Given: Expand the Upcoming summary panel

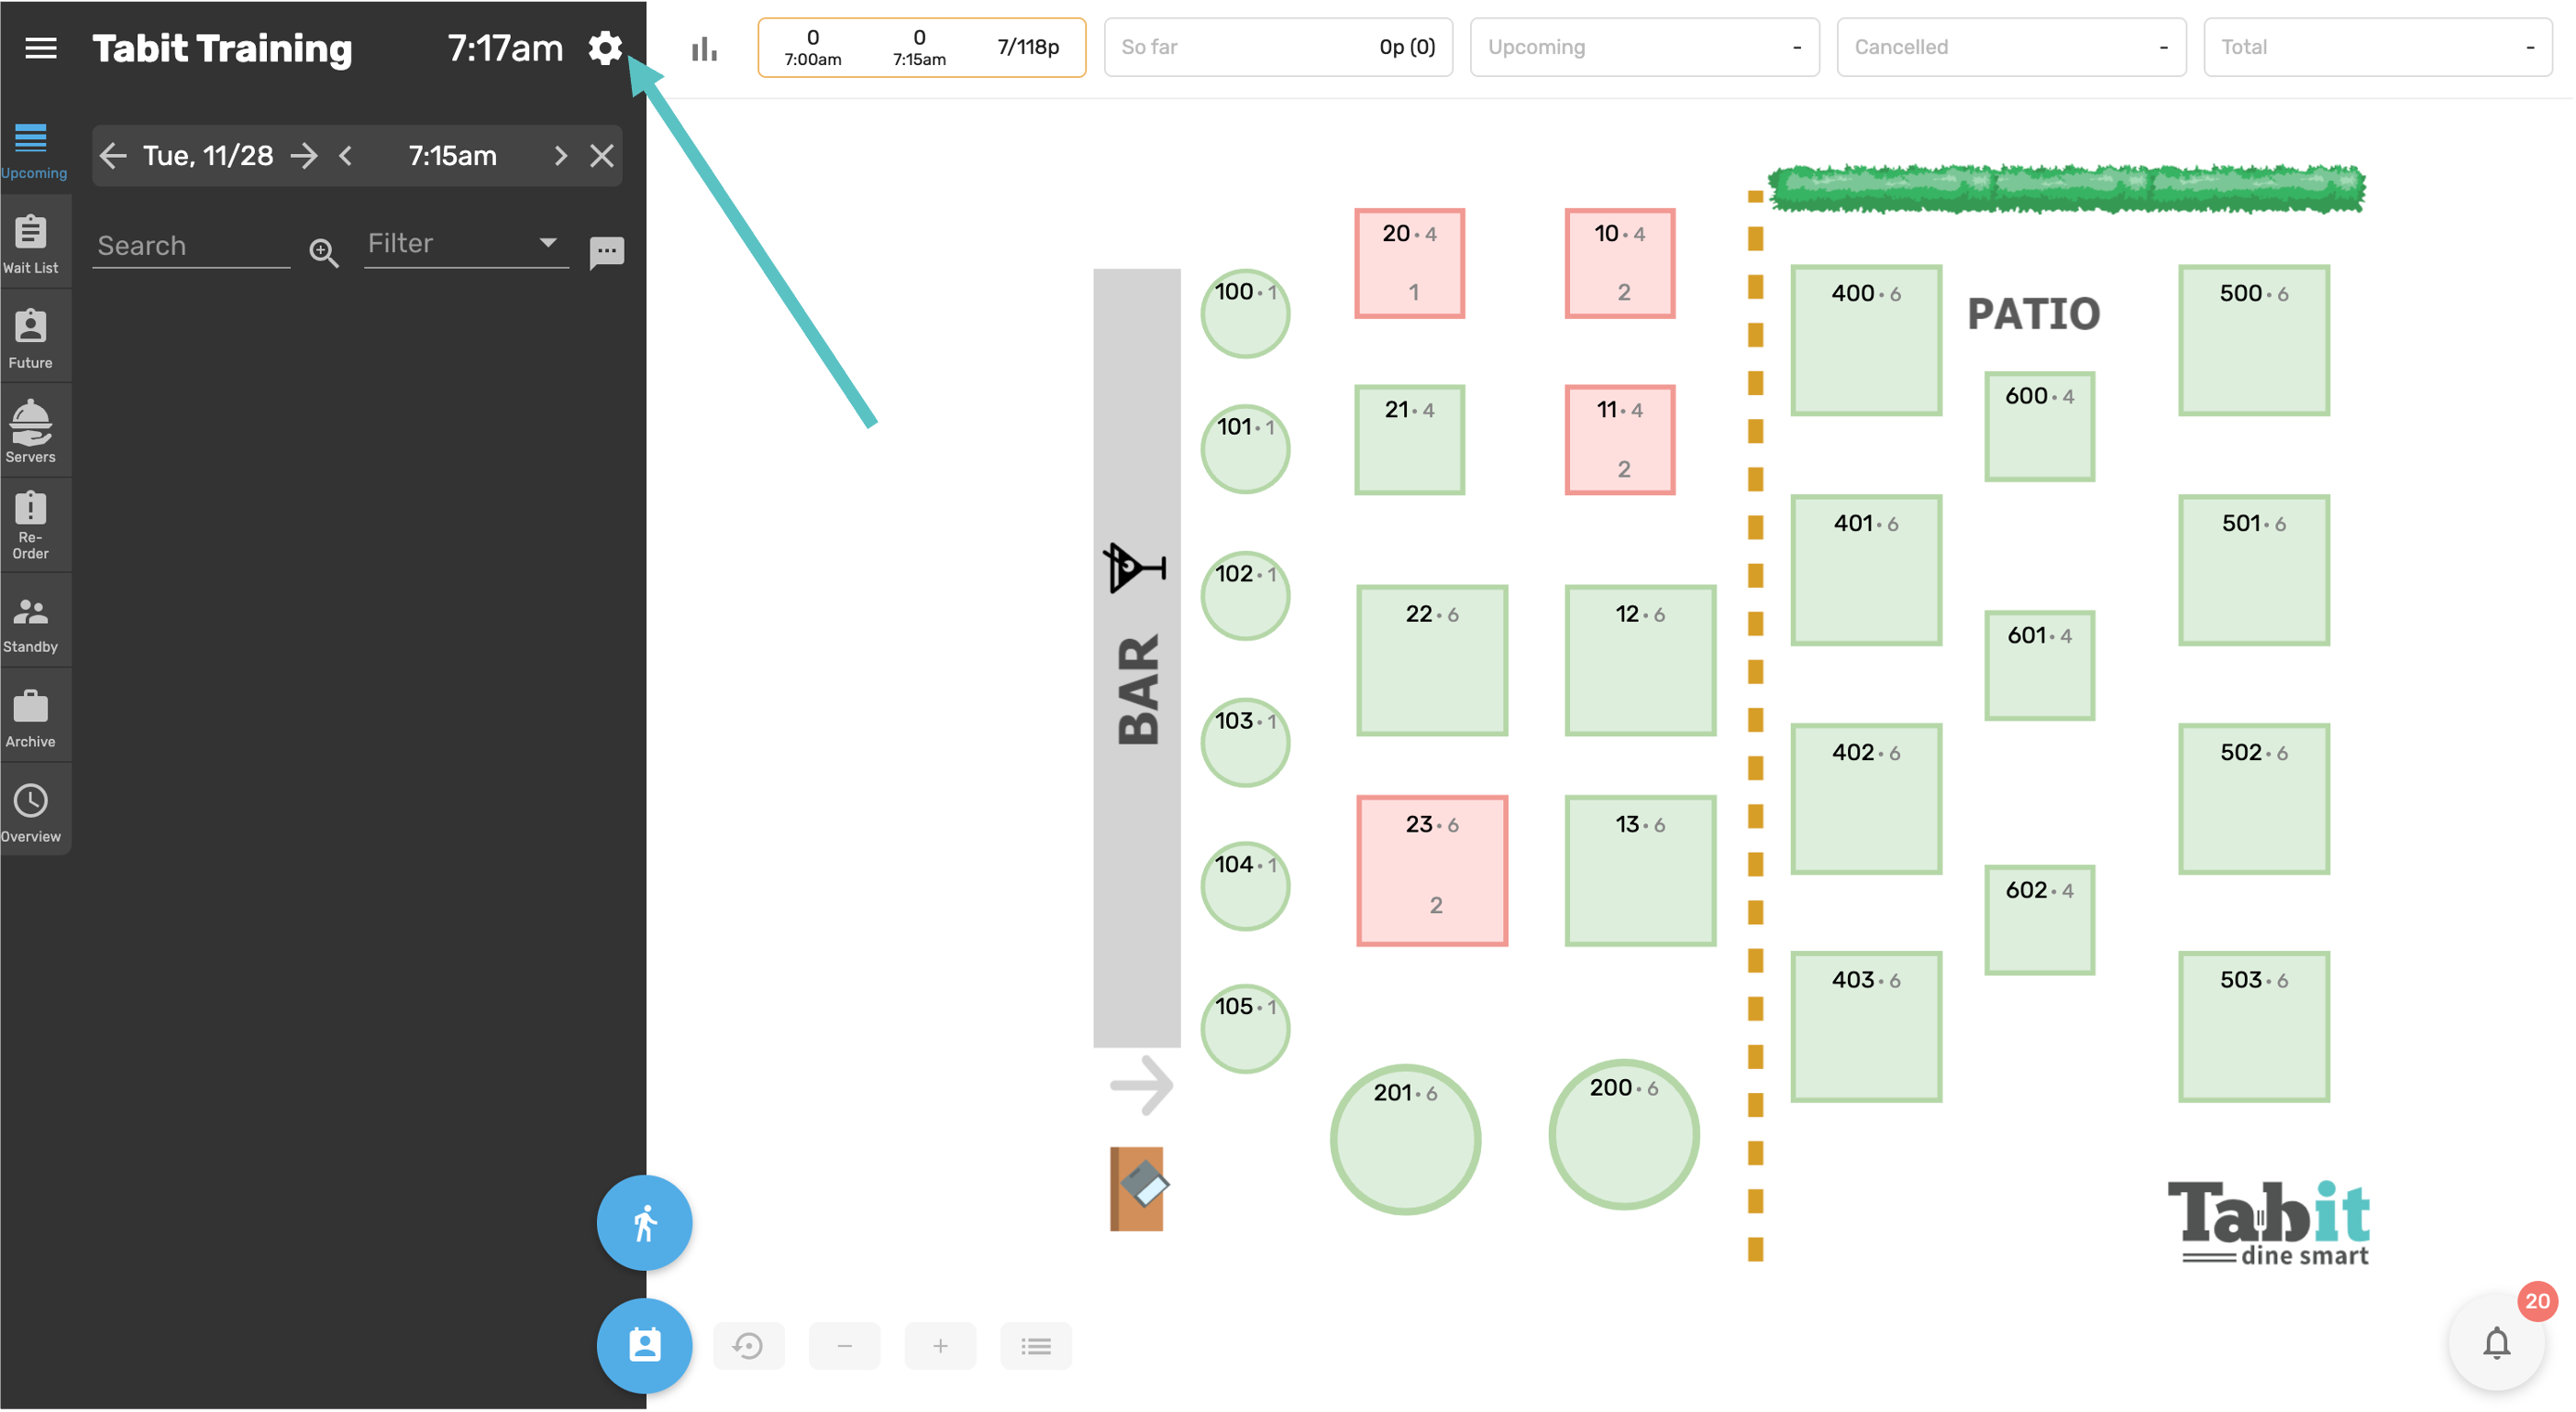Looking at the screenshot, I should pos(1643,47).
